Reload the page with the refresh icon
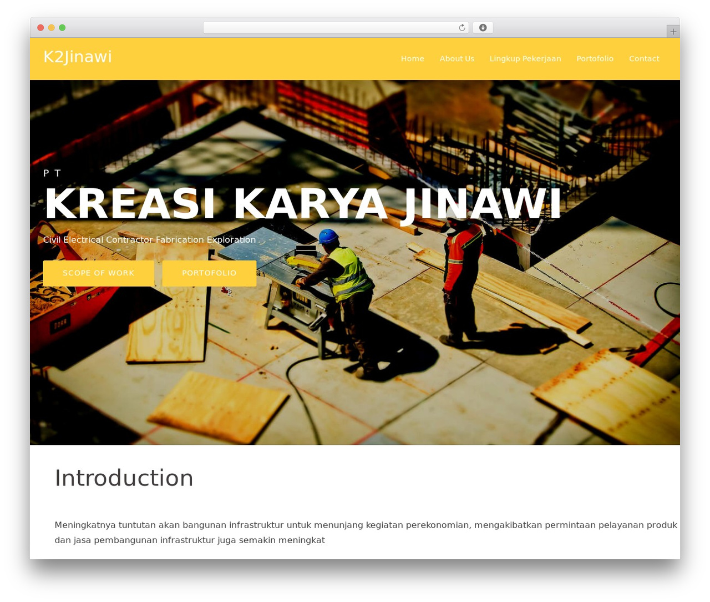This screenshot has height=602, width=710. 461,28
